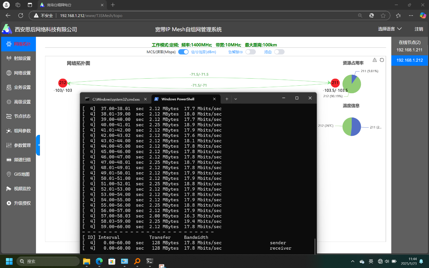Select online node 192.168.1.211
Viewport: 429px width, 268px height.
[409, 50]
